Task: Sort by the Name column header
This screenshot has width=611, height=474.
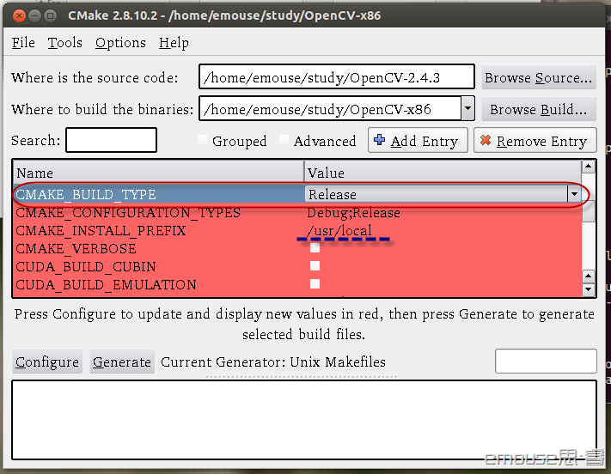Action: click(x=159, y=172)
